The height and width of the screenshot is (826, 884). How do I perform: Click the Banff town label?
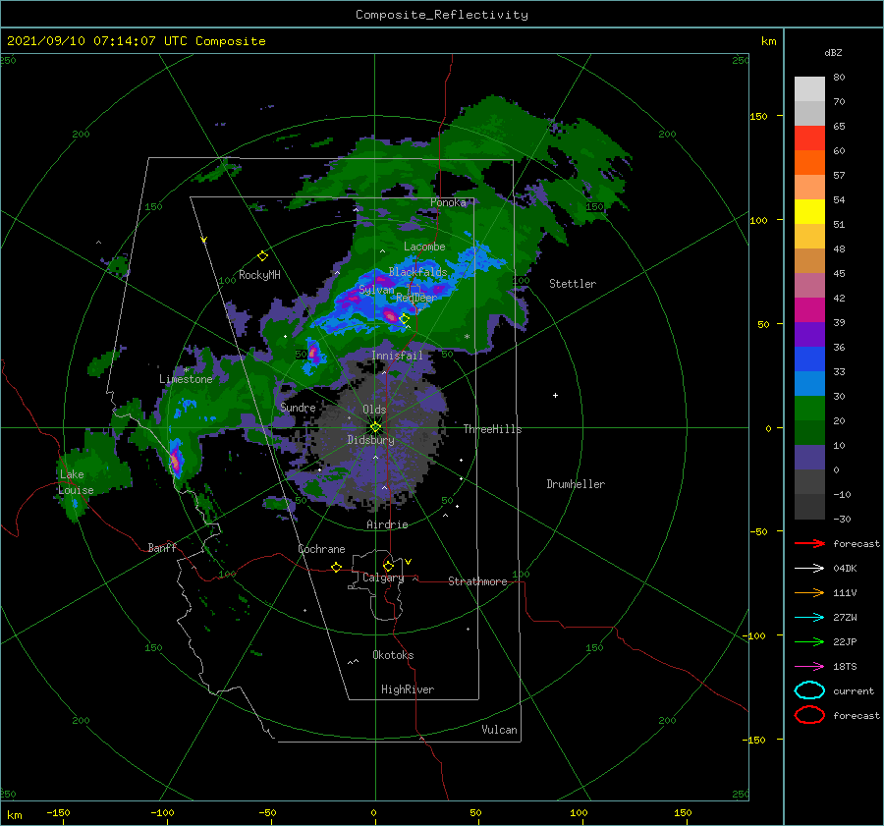click(162, 547)
